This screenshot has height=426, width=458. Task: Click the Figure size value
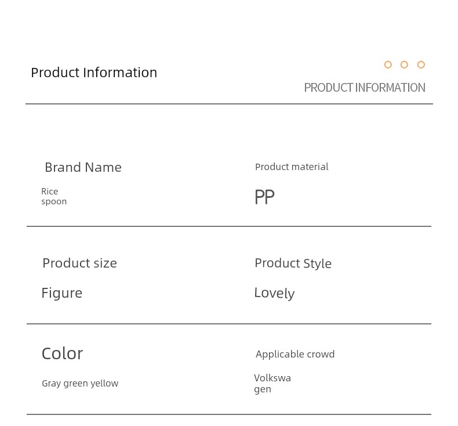point(62,293)
